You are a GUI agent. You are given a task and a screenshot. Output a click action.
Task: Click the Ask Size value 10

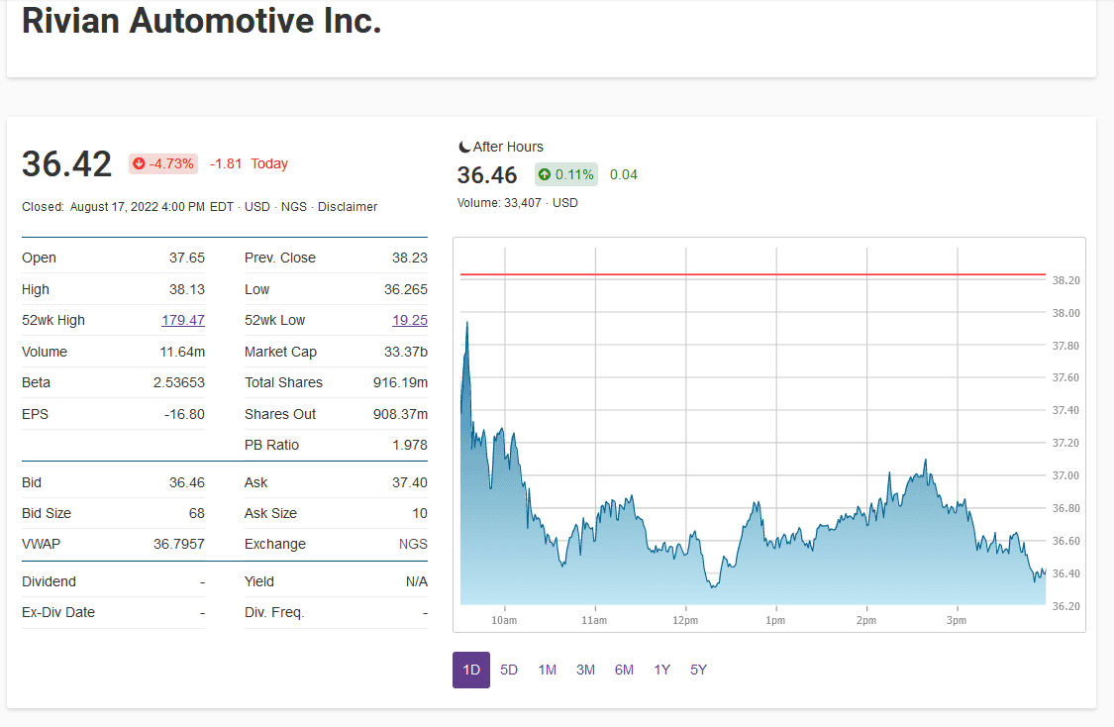click(x=420, y=513)
